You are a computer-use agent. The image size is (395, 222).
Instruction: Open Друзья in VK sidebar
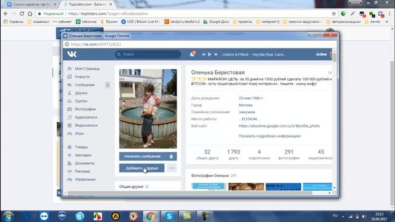[81, 93]
